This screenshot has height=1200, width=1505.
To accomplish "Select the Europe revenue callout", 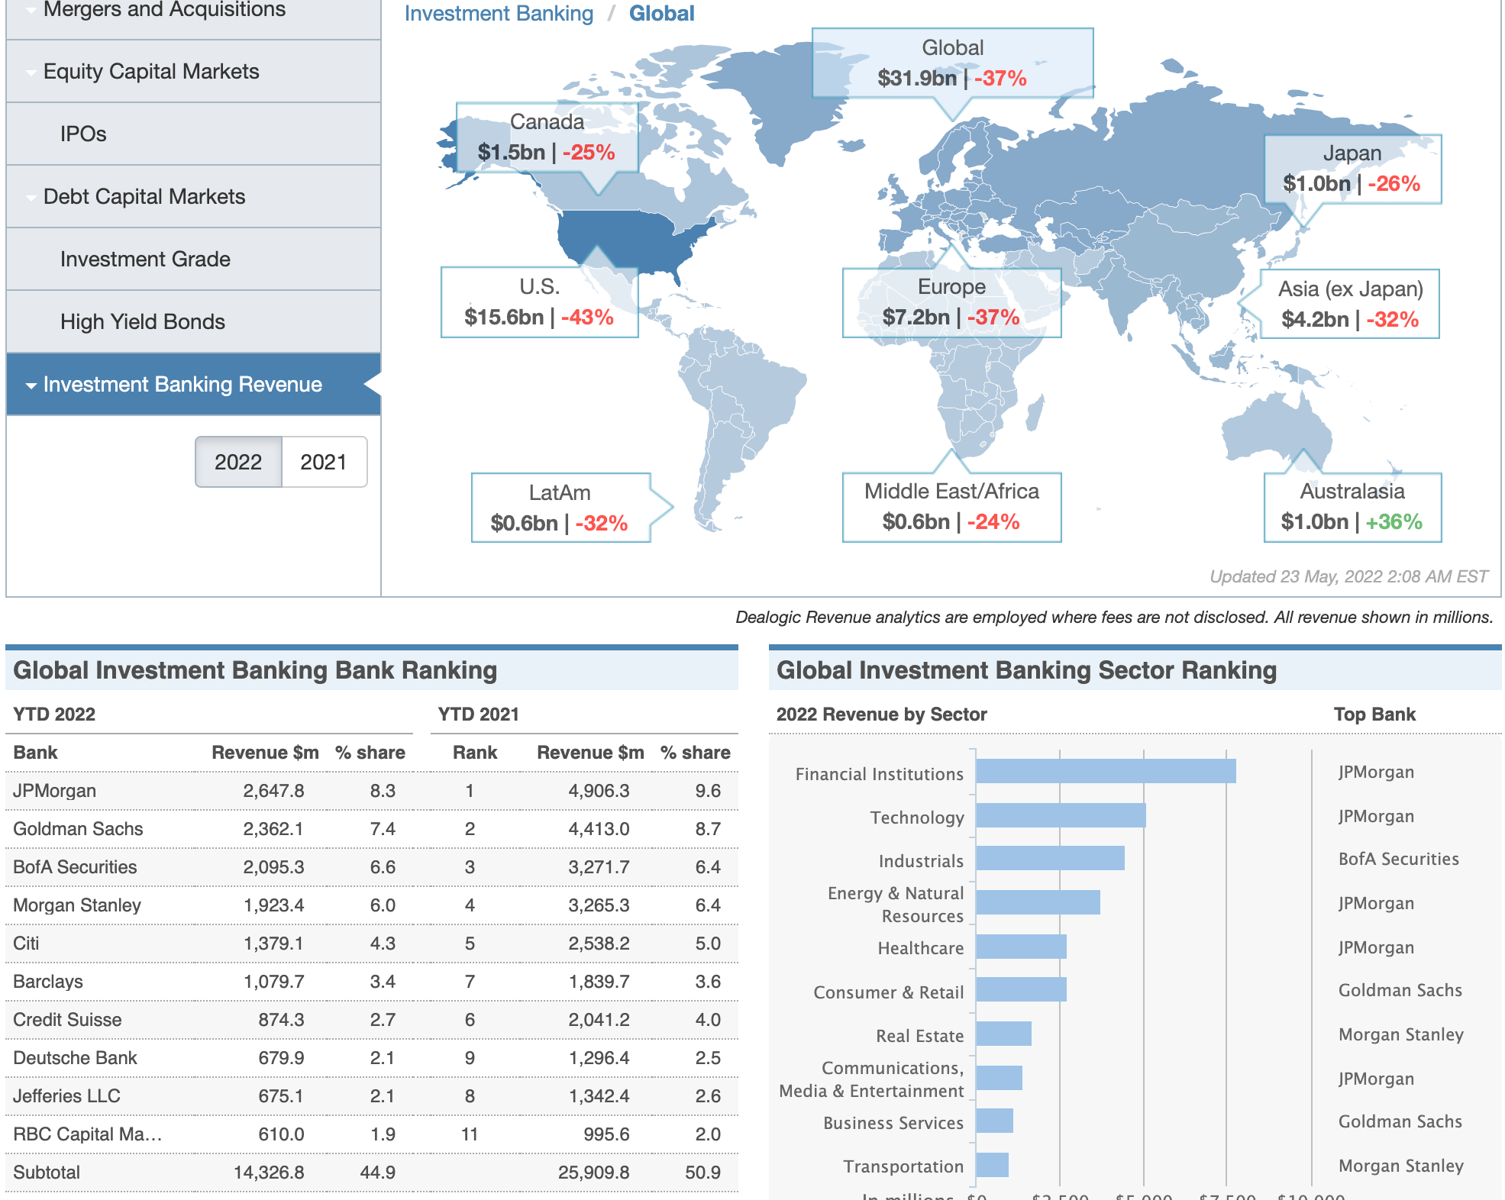I will click(951, 302).
